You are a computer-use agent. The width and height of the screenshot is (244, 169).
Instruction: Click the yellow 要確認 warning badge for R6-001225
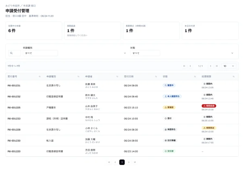[x=169, y=108]
